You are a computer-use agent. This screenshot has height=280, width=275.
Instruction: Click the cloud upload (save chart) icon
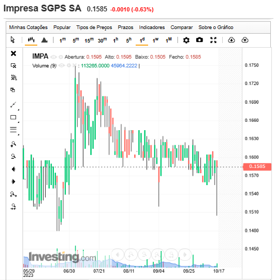click(x=245, y=40)
